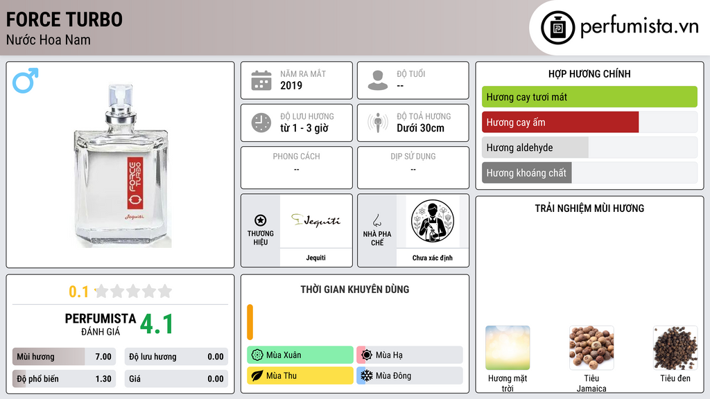Image resolution: width=710 pixels, height=399 pixels.
Task: Click the perfumista.vn bottle logo icon
Action: [557, 28]
